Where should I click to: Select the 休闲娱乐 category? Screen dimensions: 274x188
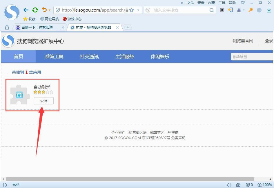tap(160, 56)
